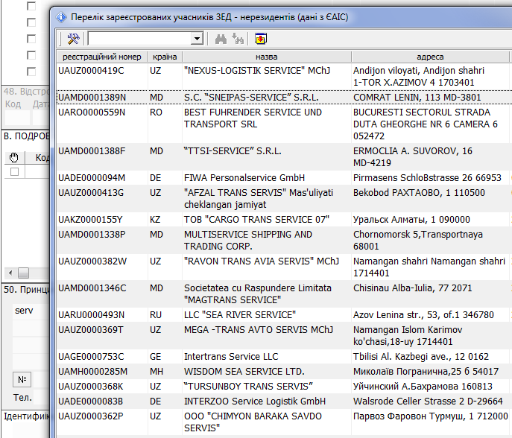This screenshot has width=512, height=438.
Task: Tick the lowest checkbox above section 48
Action: 31,72
